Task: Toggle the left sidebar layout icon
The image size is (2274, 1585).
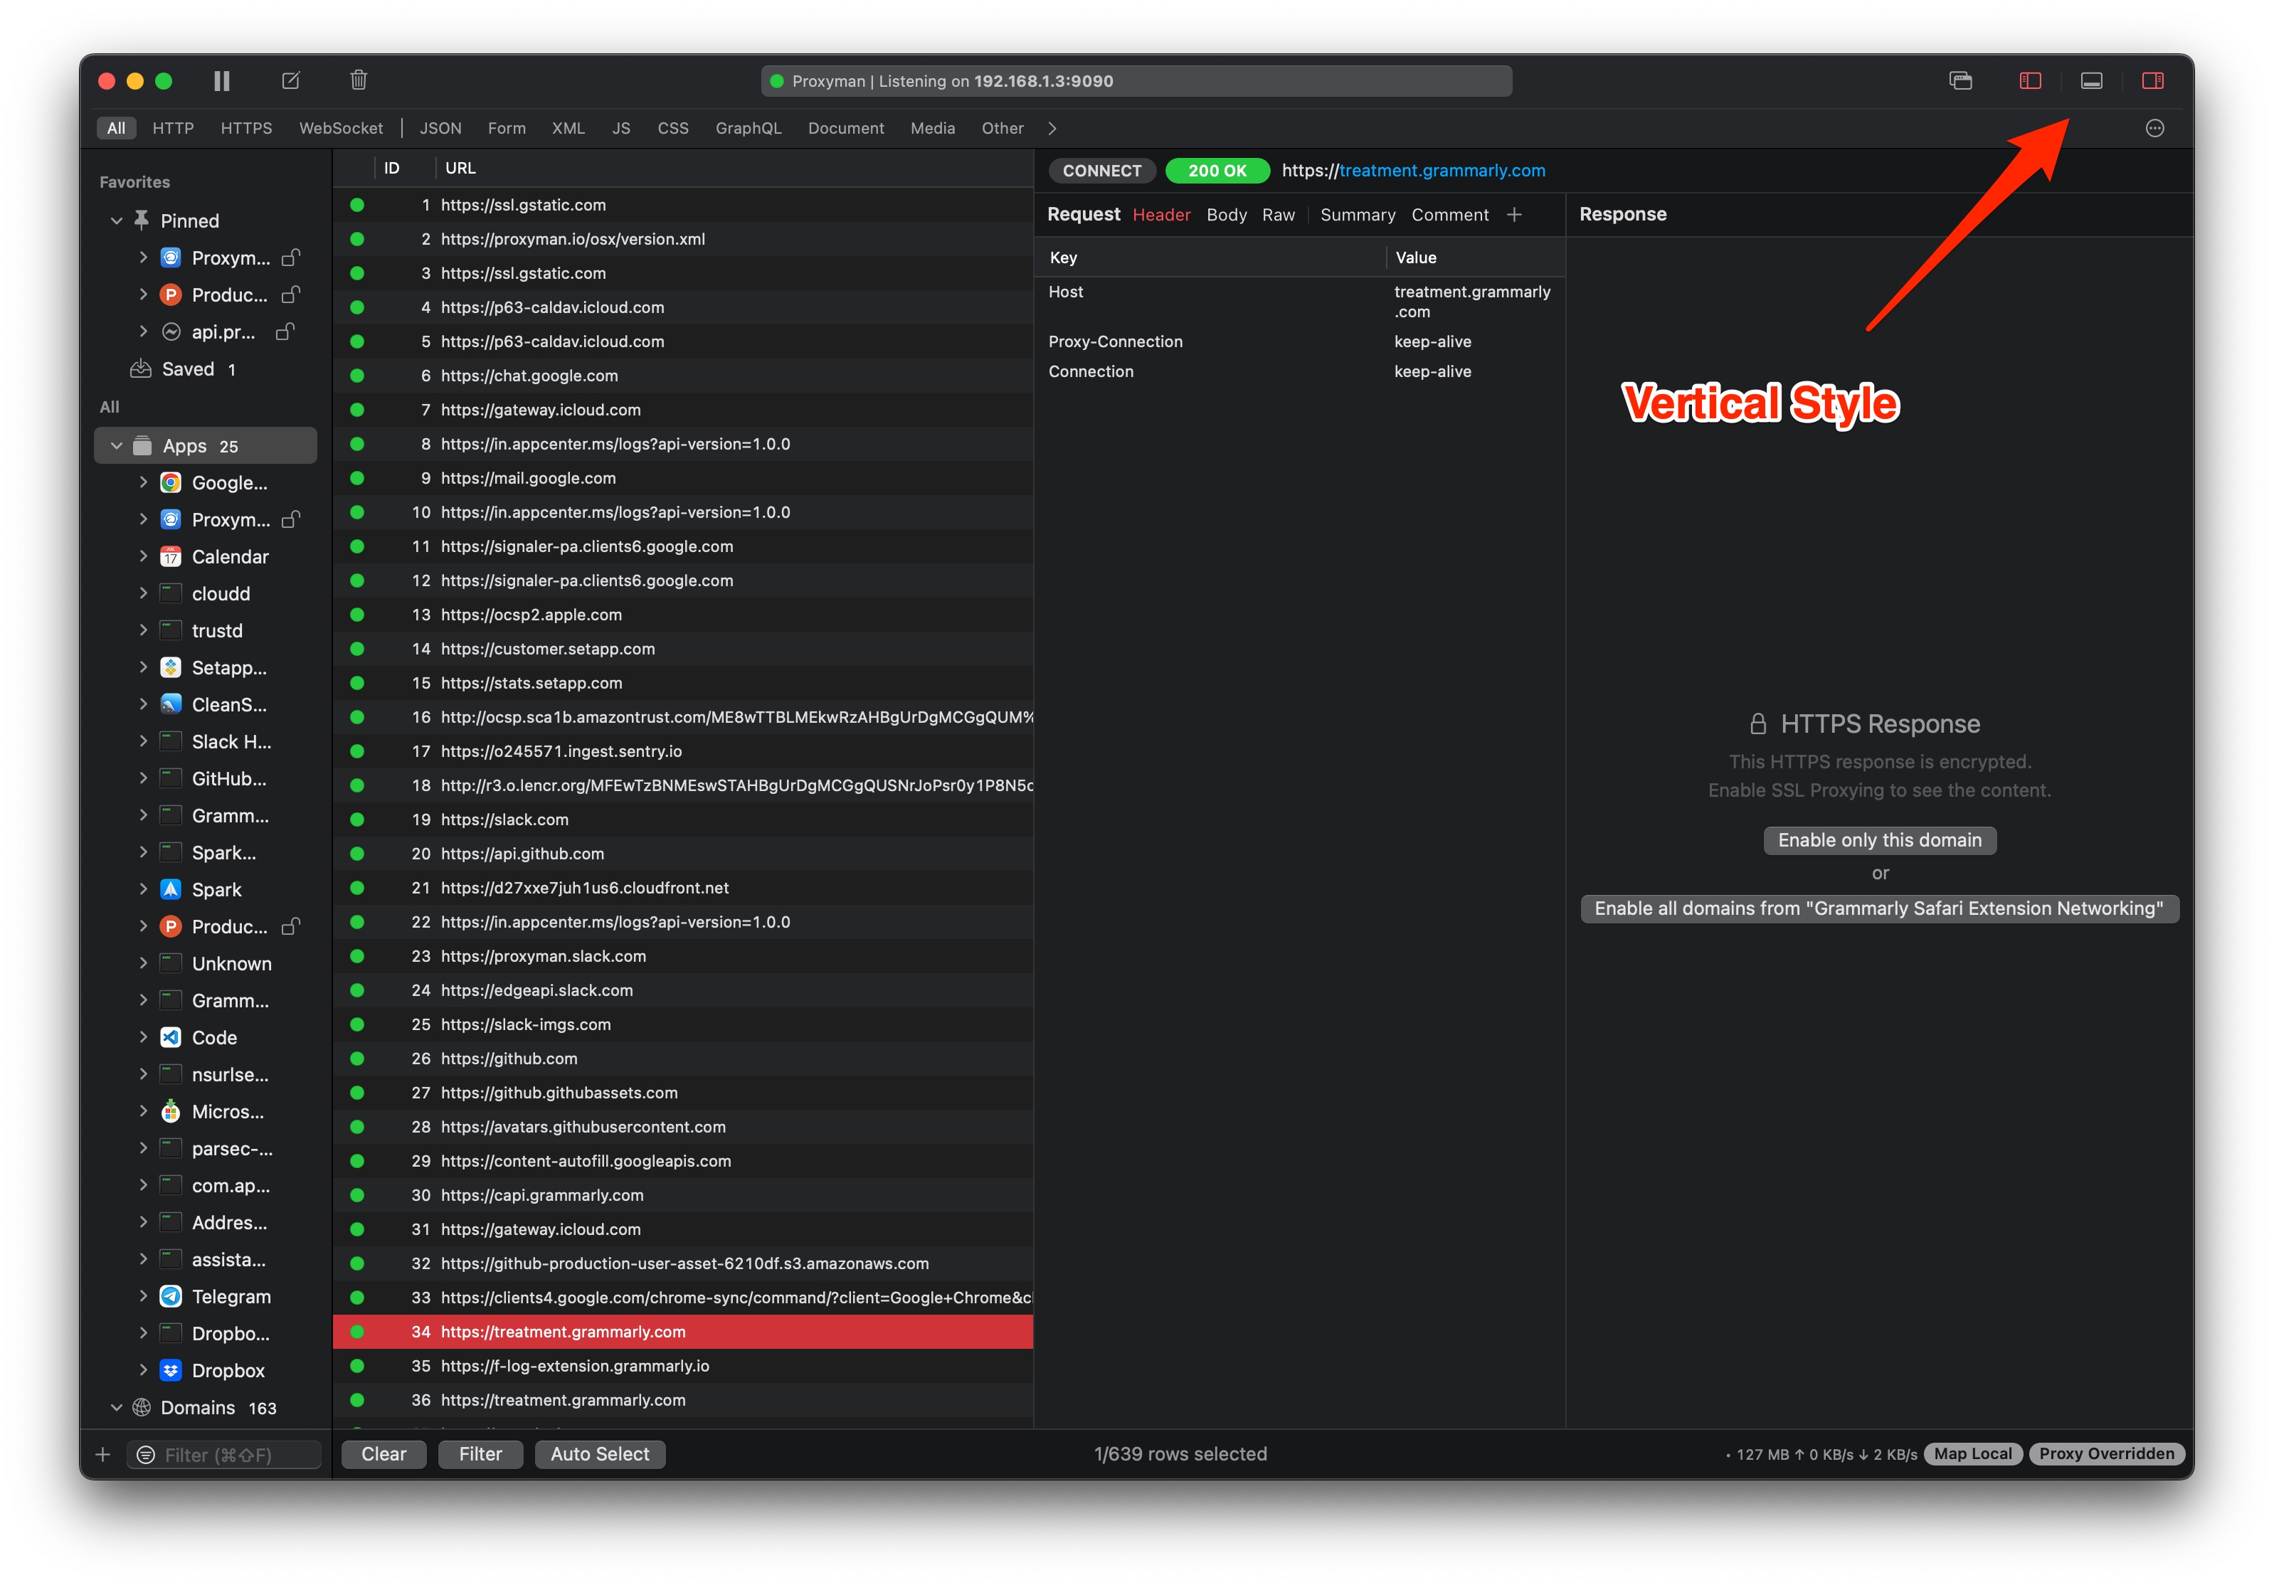Action: pos(2029,80)
